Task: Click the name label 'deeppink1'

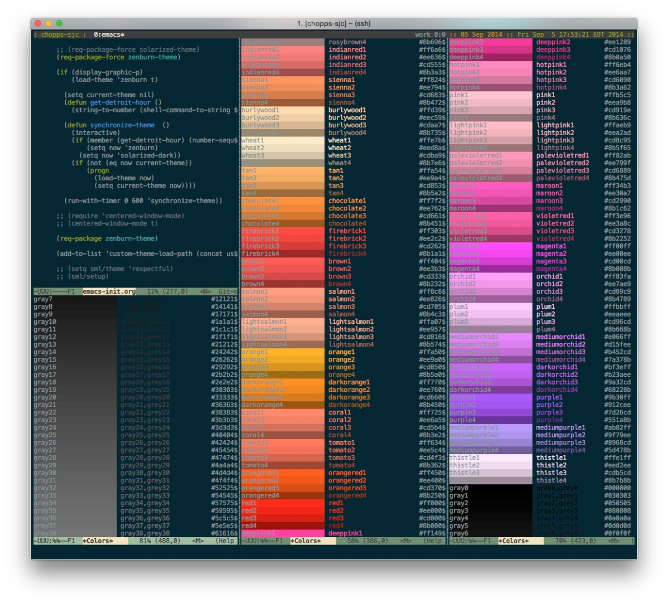Action: pyautogui.click(x=346, y=533)
